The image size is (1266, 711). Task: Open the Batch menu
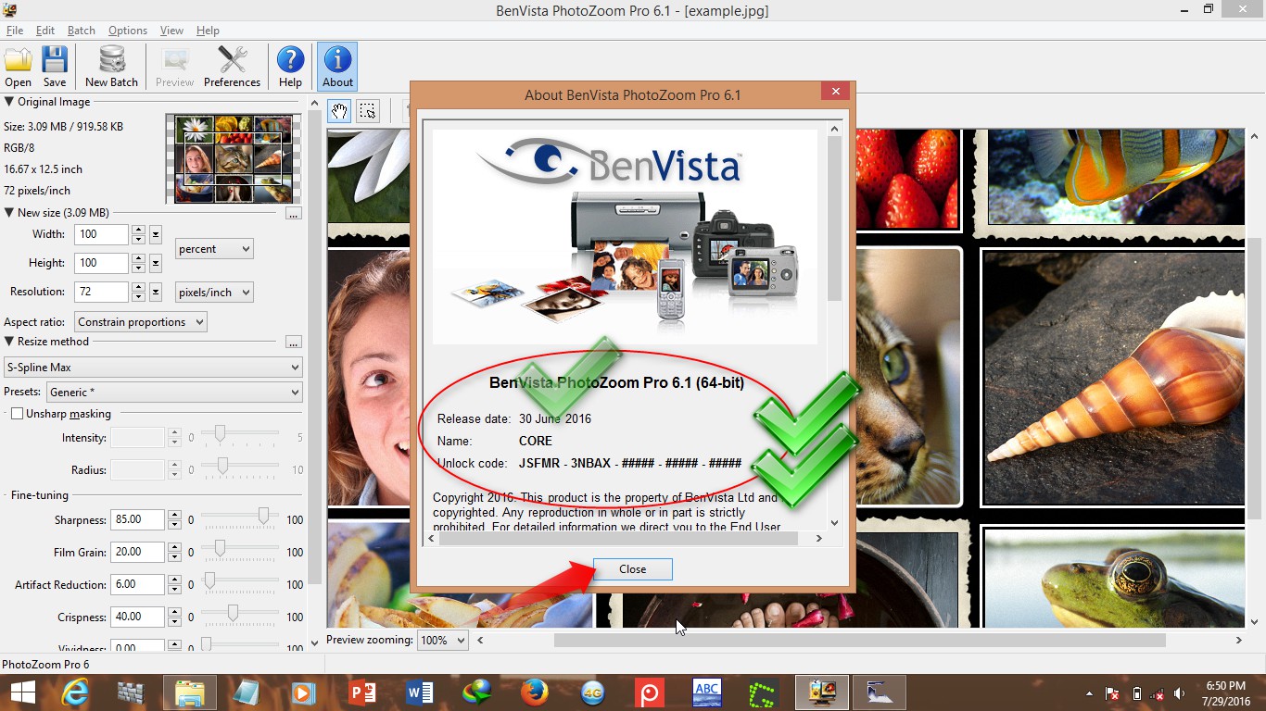[x=82, y=31]
